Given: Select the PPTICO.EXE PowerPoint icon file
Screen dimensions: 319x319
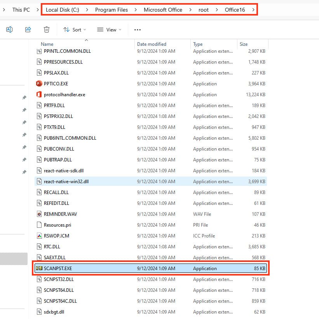Looking at the screenshot, I should [x=56, y=83].
